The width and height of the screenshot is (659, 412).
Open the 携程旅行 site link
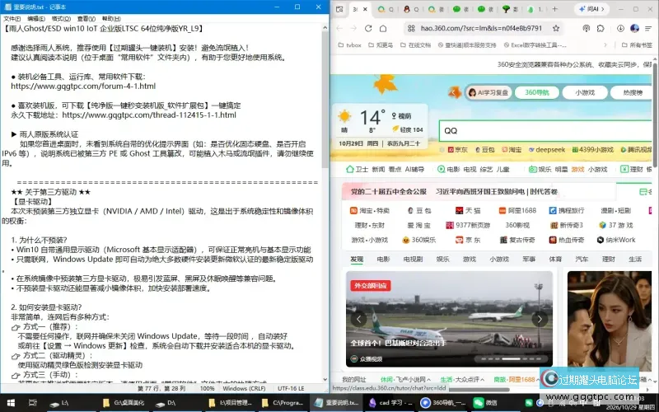tap(567, 210)
